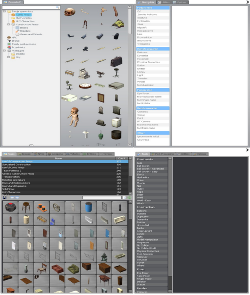Click the spawnlist search field
The height and width of the screenshot is (295, 250).
(x=31, y=7)
